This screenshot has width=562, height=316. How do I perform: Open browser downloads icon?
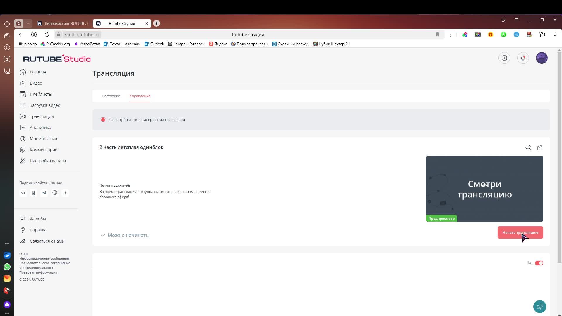tap(555, 35)
